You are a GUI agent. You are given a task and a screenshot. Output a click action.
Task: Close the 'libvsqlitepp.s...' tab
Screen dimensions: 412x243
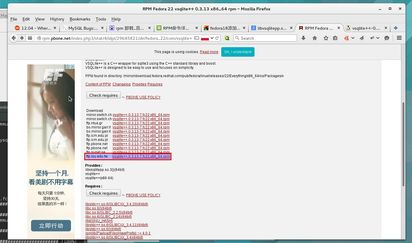point(291,28)
